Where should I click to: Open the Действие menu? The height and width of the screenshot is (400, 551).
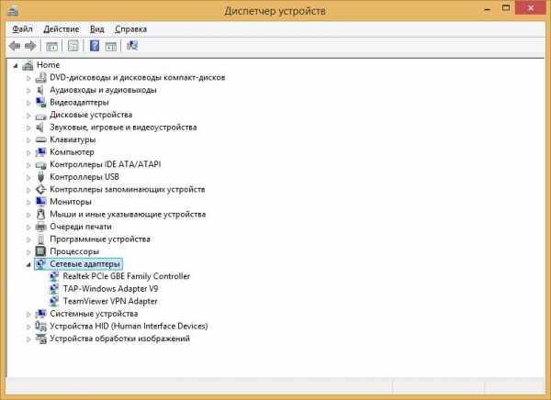(62, 29)
